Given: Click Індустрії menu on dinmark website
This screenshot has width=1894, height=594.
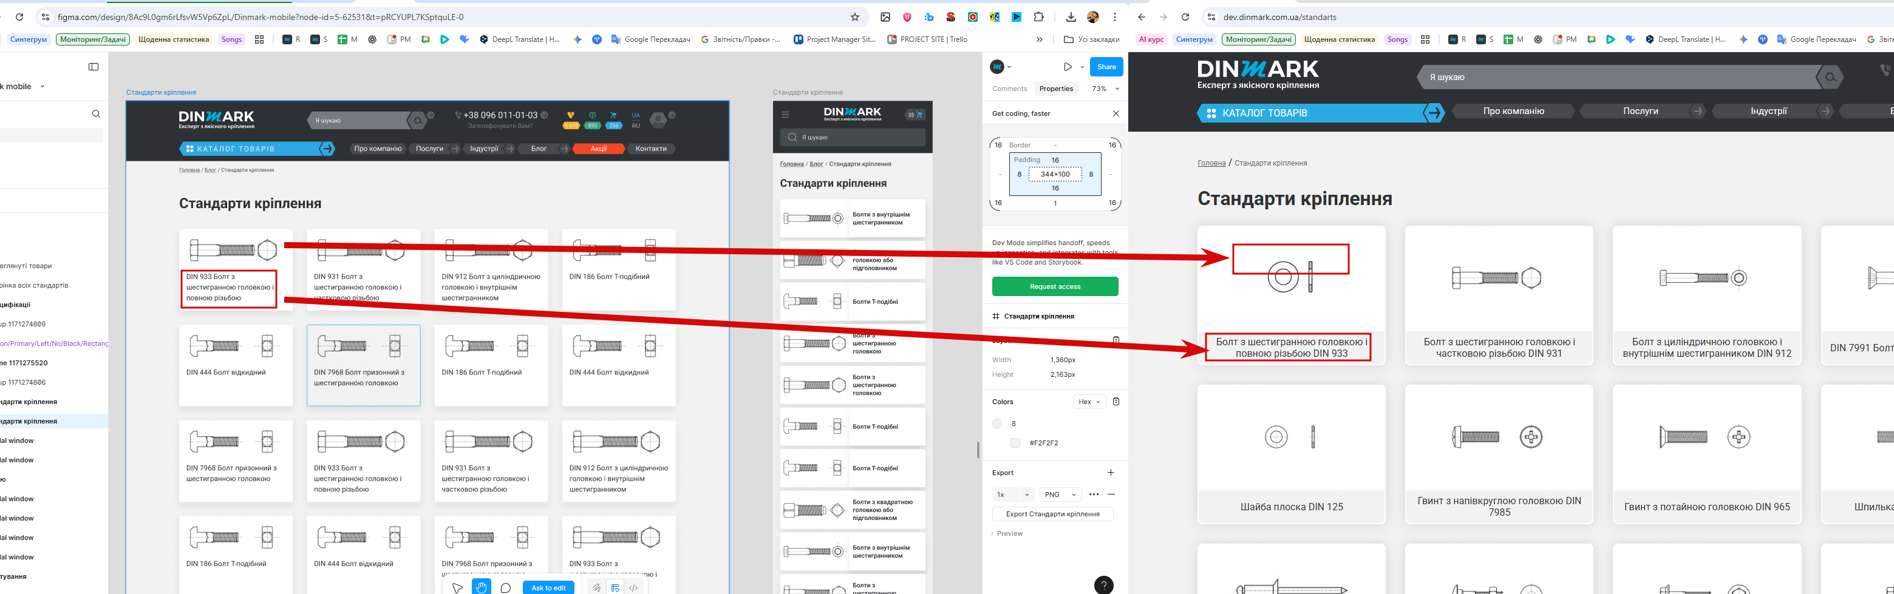Looking at the screenshot, I should pyautogui.click(x=1768, y=112).
